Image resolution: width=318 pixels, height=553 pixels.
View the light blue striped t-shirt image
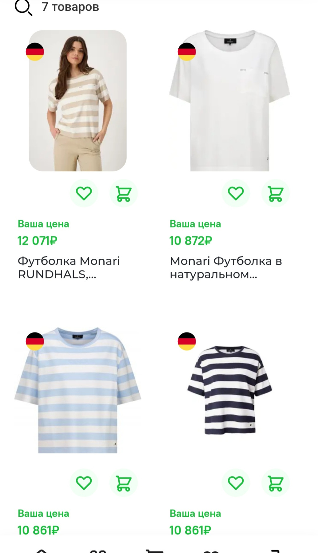[x=78, y=391]
